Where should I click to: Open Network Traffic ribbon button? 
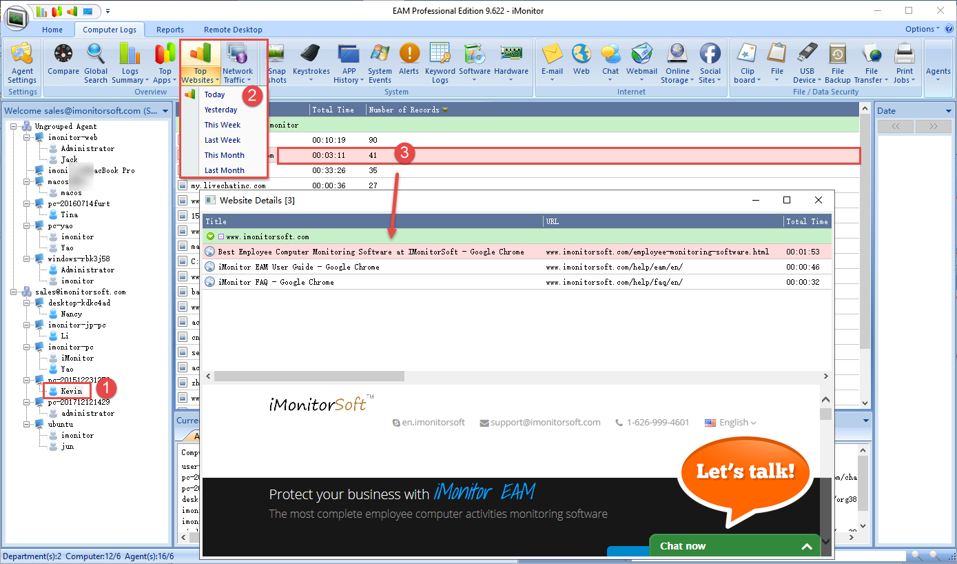pos(238,63)
